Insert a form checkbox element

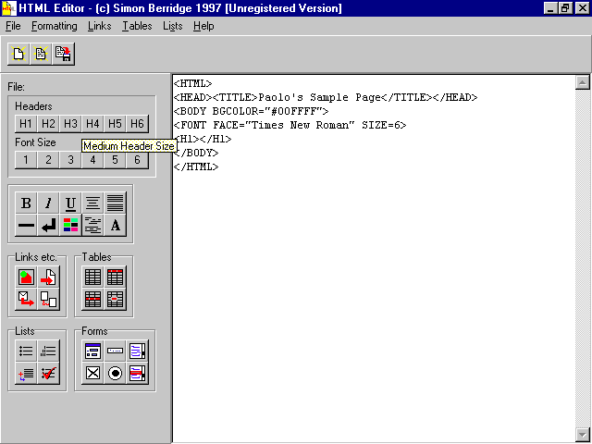[92, 373]
